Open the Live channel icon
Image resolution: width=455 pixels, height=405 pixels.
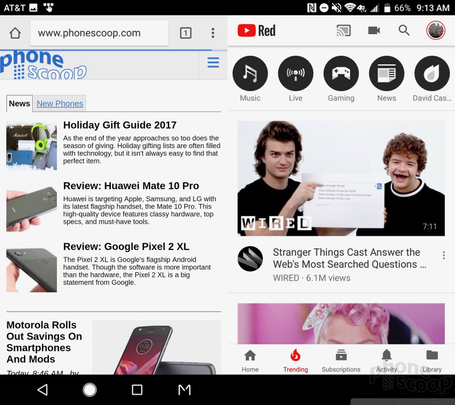296,73
